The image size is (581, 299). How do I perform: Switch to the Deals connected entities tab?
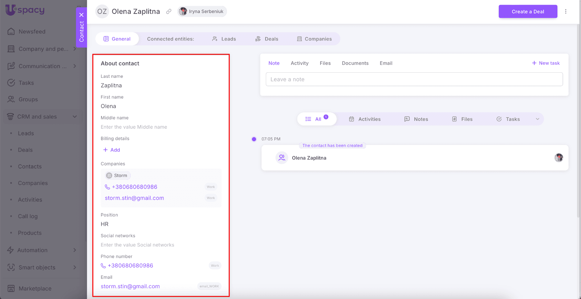tap(267, 39)
